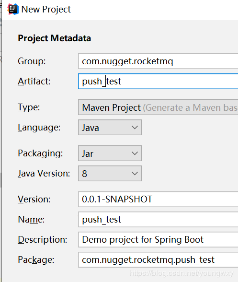Click the Name field containing push_test
Screen dimensions: 238x282
(158, 220)
